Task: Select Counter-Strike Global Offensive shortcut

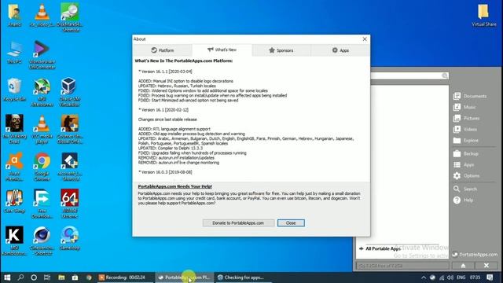Action: (69, 129)
